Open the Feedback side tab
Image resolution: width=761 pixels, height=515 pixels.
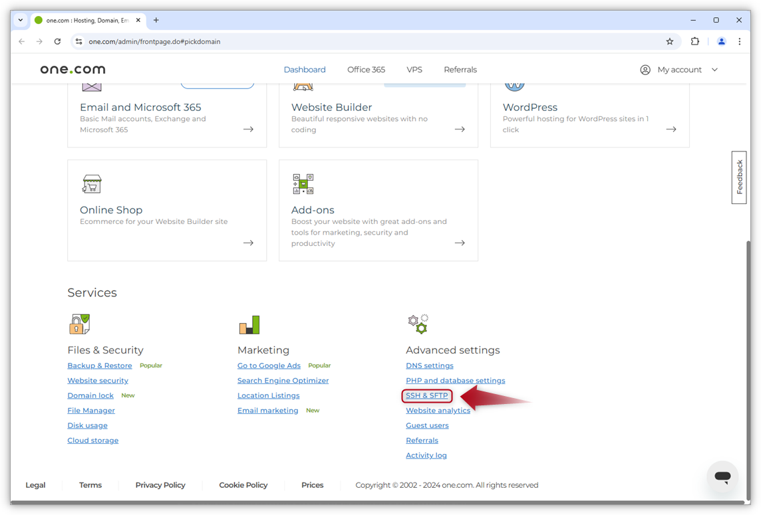[739, 177]
